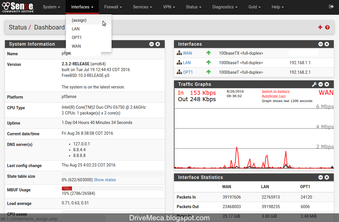This screenshot has width=339, height=222.
Task: Open the VPN dropdown menu
Action: coord(169,7)
